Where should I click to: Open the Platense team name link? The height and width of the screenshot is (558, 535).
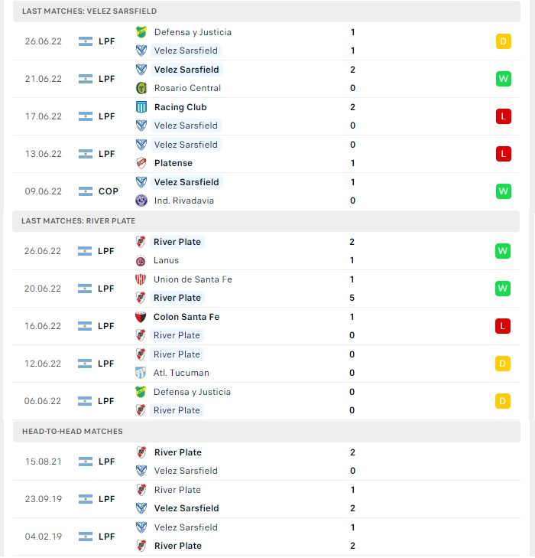tap(173, 163)
